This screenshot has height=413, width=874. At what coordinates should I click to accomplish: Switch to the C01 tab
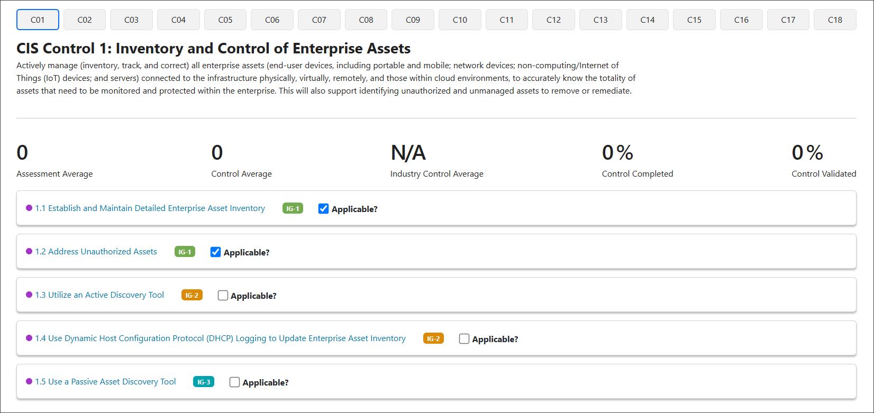point(38,20)
